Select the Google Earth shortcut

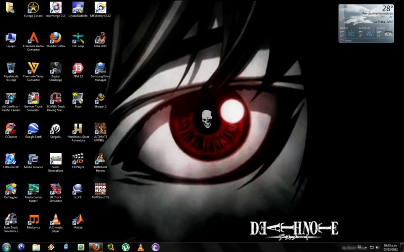pyautogui.click(x=33, y=131)
